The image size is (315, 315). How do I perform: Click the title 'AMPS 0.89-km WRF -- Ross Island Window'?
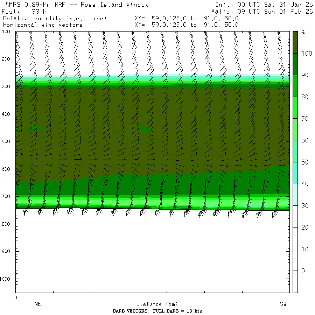click(77, 5)
